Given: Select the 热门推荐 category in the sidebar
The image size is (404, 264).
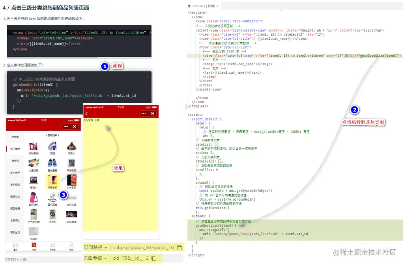Looking at the screenshot, I should click(15, 149).
